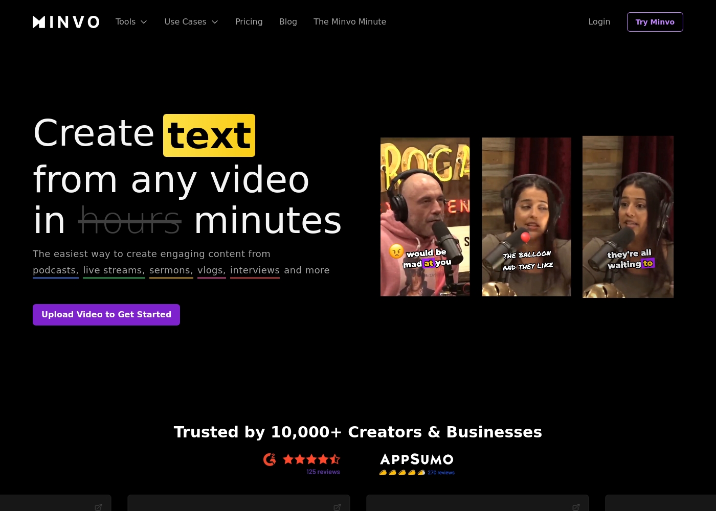716x511 pixels.
Task: Follow the podcasts use case link
Action: [x=55, y=270]
